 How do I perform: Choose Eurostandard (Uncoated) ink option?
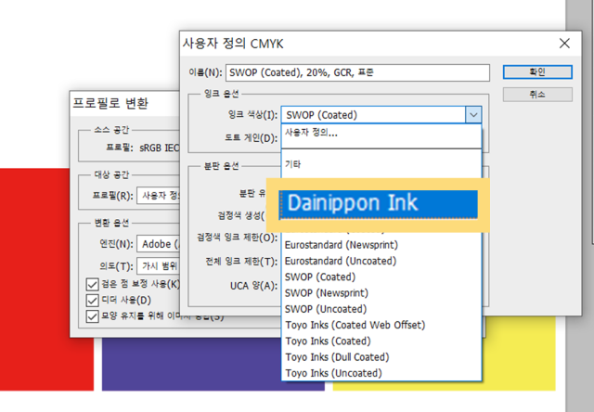coord(381,261)
